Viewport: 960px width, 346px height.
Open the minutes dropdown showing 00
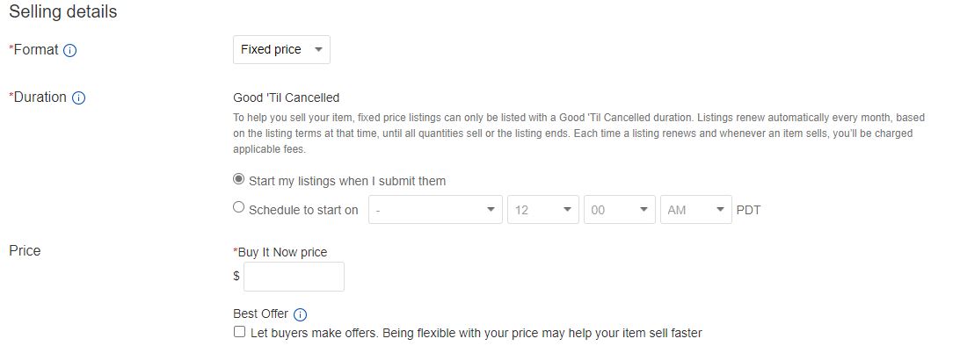tap(620, 210)
